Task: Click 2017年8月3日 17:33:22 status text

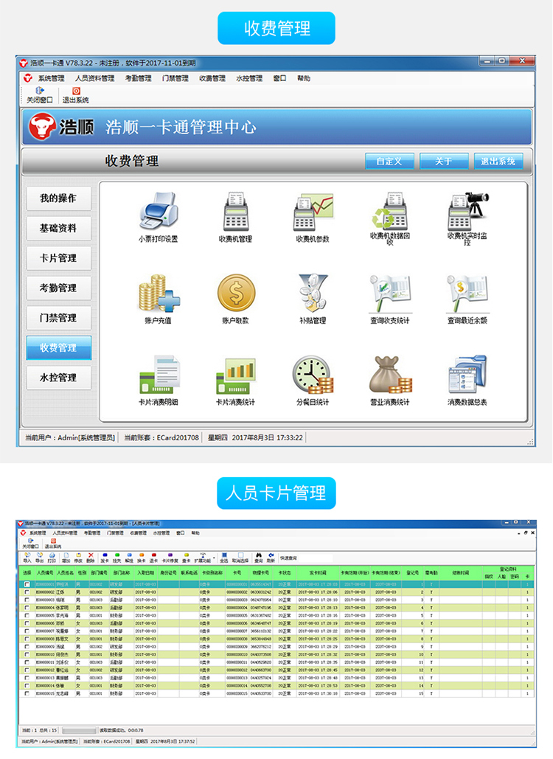Action: [267, 437]
